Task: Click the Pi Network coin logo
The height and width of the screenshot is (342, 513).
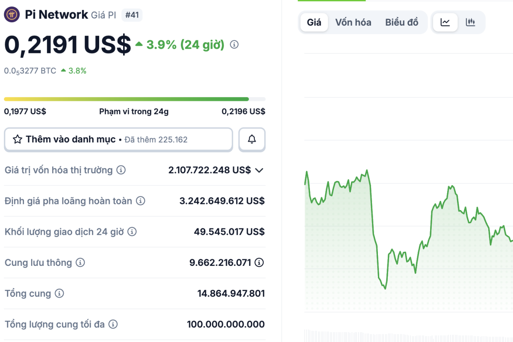Action: (x=12, y=15)
